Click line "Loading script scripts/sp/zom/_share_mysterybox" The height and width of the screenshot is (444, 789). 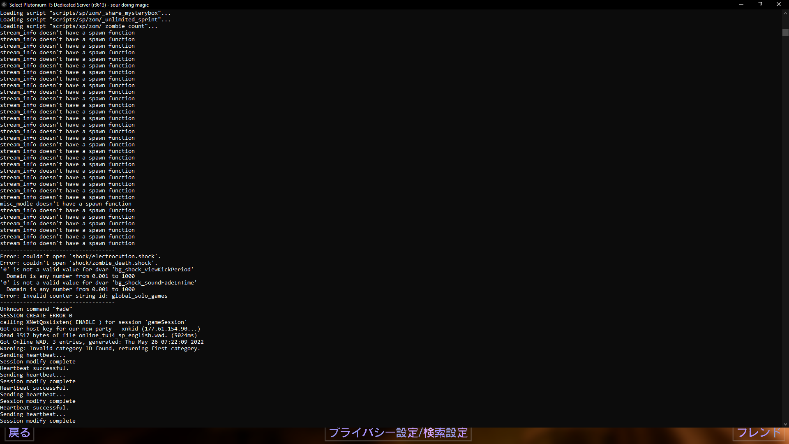(x=85, y=13)
